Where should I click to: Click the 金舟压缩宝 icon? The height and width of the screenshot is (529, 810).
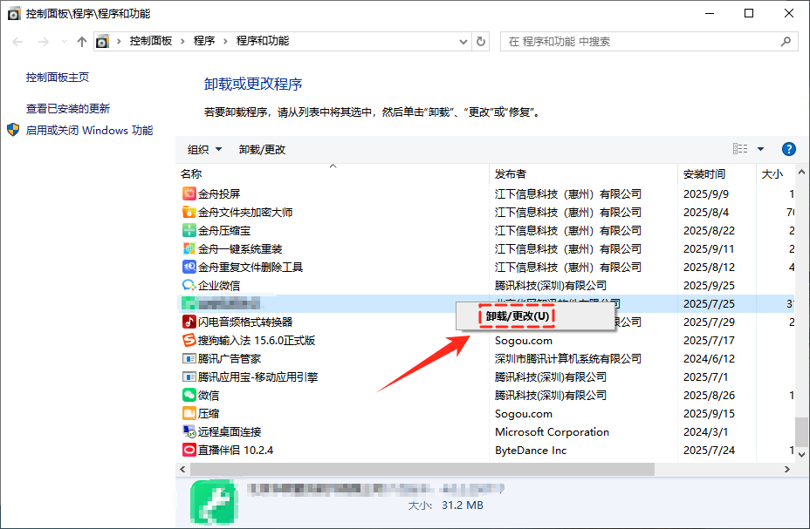pos(189,230)
